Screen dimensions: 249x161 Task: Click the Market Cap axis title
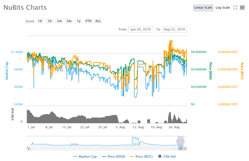(x=6, y=71)
